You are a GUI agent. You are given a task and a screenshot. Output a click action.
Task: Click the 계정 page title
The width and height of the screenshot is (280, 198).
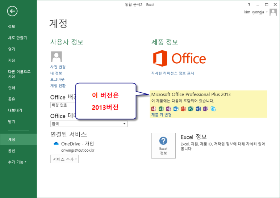tap(58, 24)
